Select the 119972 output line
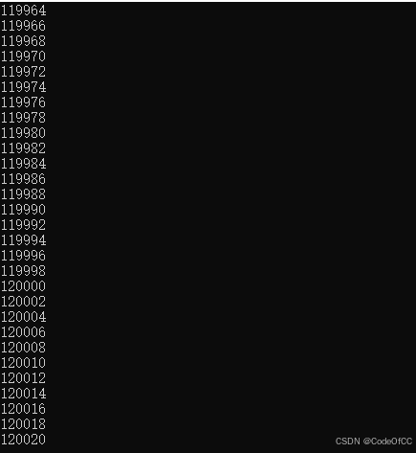 (24, 72)
